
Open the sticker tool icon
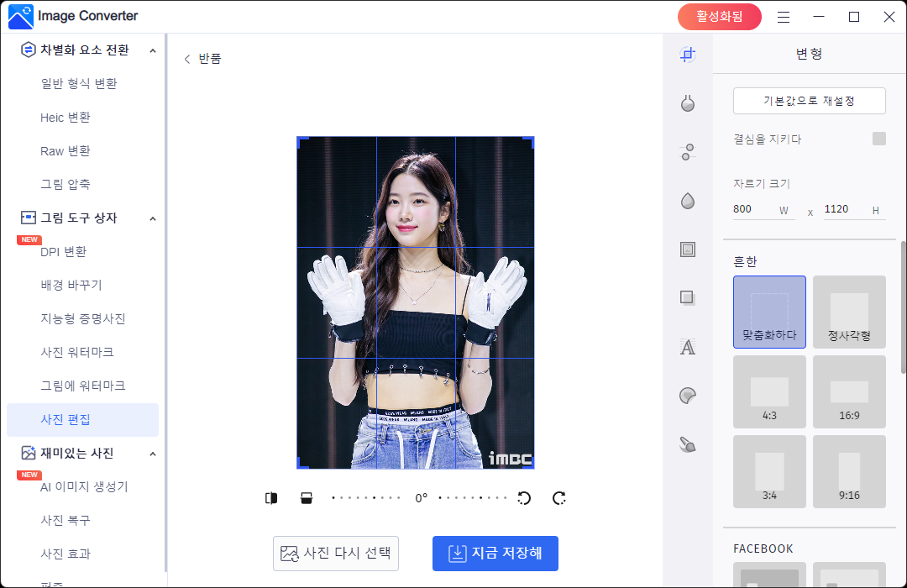tap(687, 396)
